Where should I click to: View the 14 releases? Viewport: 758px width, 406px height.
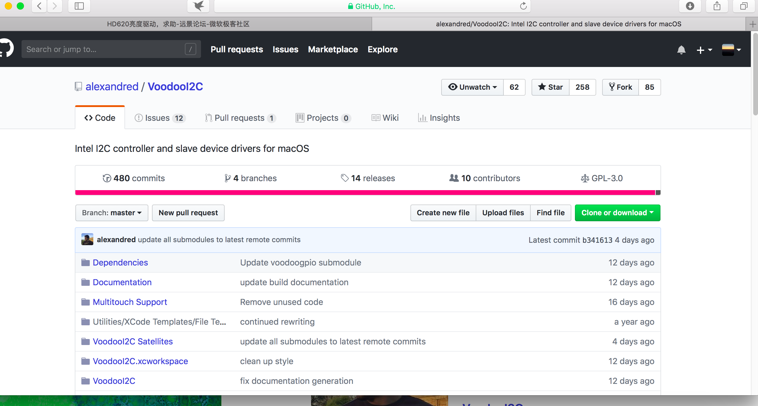click(368, 178)
